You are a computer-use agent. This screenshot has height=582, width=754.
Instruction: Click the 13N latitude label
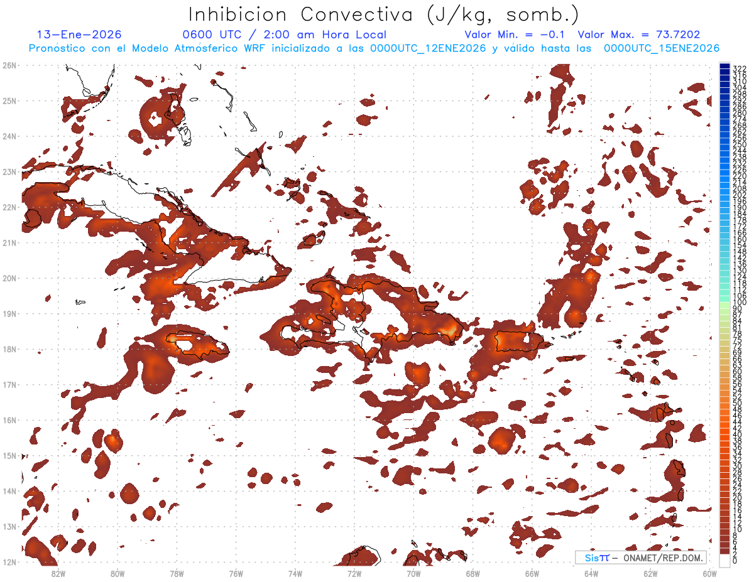point(9,526)
